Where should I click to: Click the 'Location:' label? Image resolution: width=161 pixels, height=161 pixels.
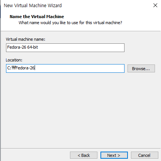(x=14, y=60)
